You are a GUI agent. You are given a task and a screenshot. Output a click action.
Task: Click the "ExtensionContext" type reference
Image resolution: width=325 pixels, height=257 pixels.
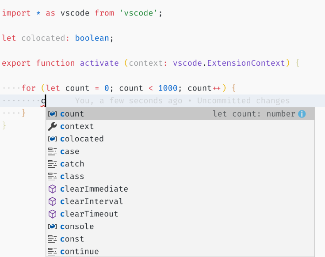point(246,63)
